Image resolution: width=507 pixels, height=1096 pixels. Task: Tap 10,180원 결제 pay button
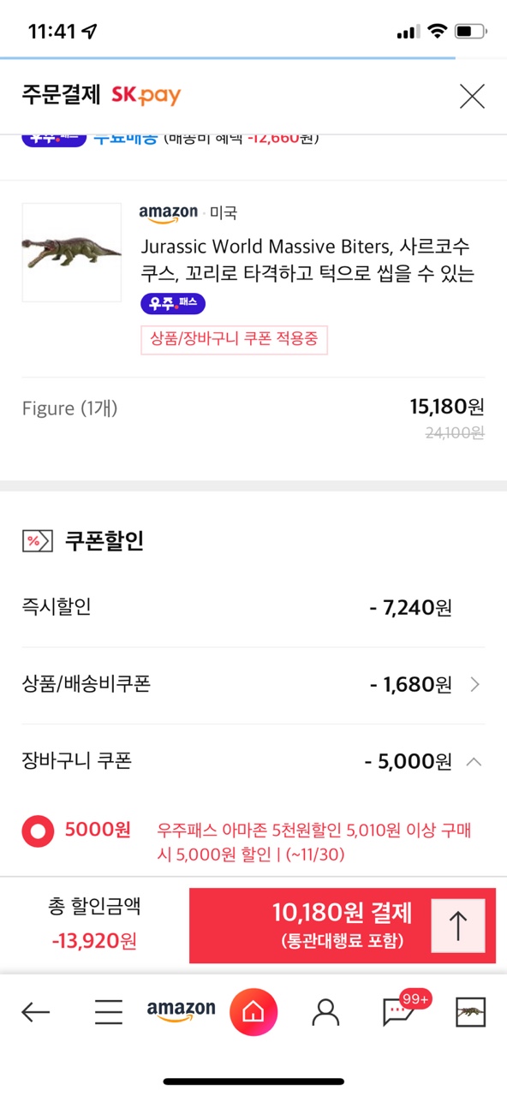tap(343, 926)
